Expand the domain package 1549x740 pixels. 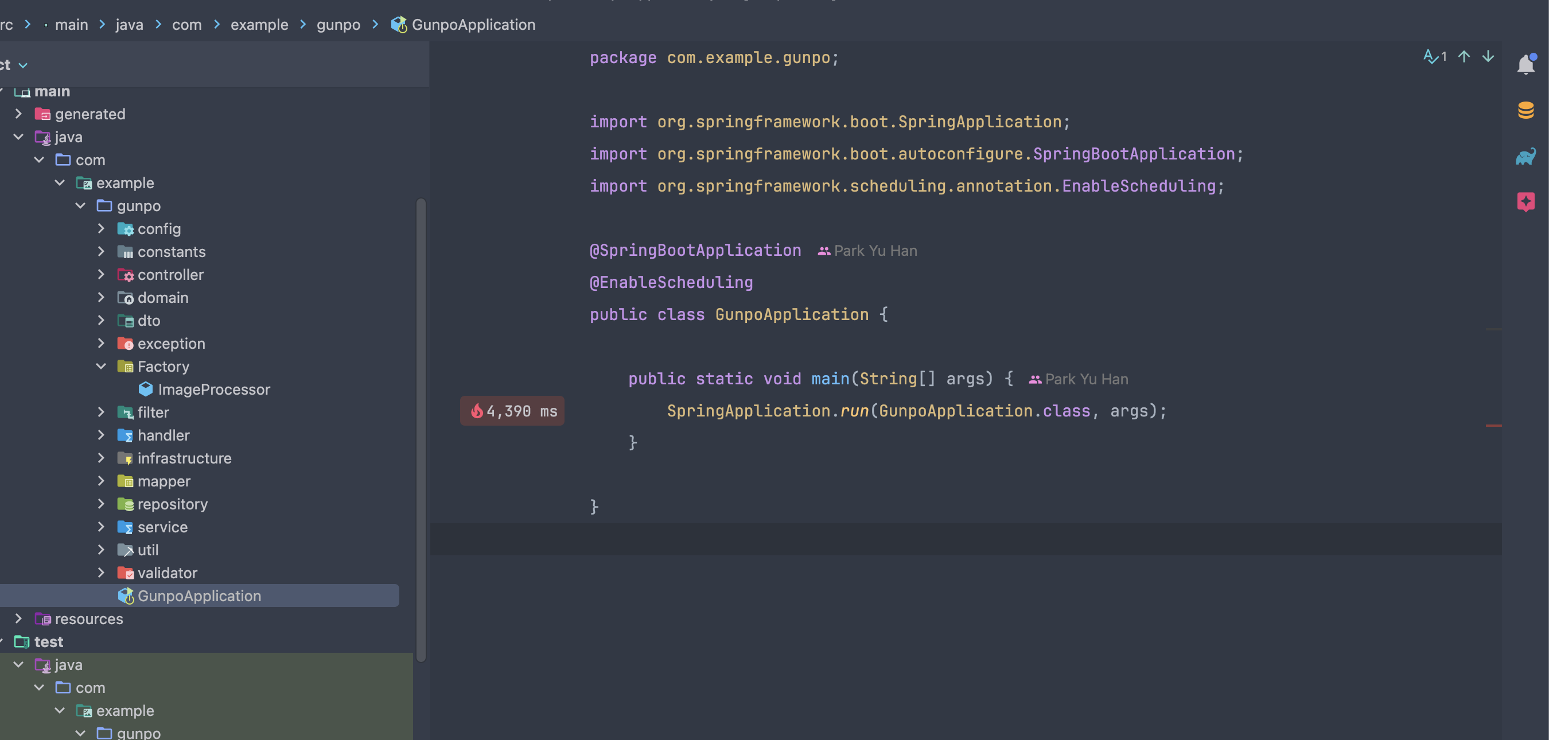(101, 297)
